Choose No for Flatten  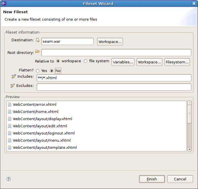tap(51, 71)
